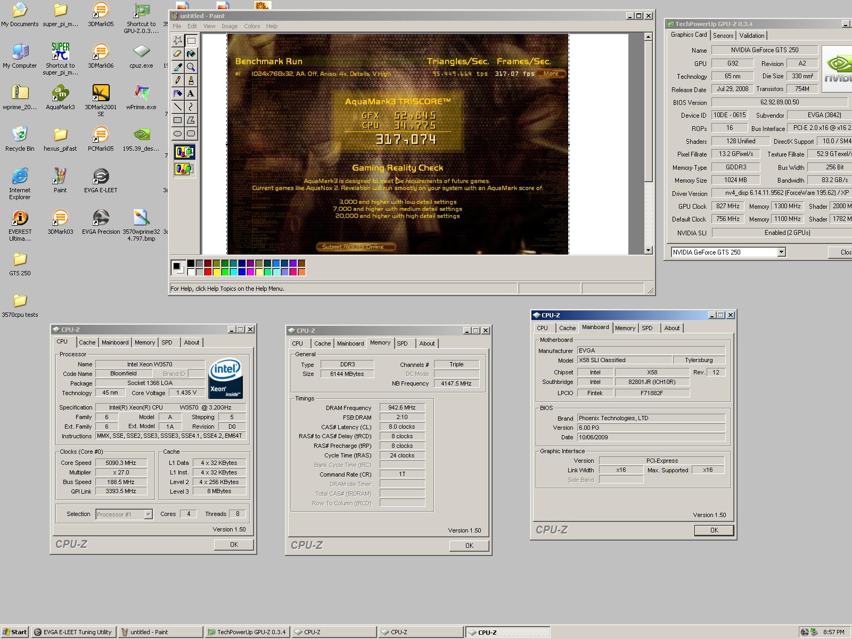Click the PCMark05 desktop shortcut
Image resolution: width=852 pixels, height=639 pixels.
click(101, 138)
